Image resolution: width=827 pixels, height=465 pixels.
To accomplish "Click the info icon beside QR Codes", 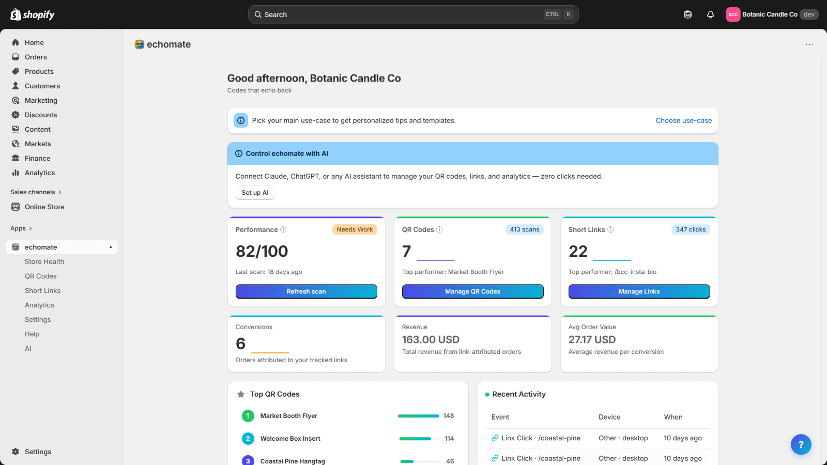I will click(x=439, y=229).
